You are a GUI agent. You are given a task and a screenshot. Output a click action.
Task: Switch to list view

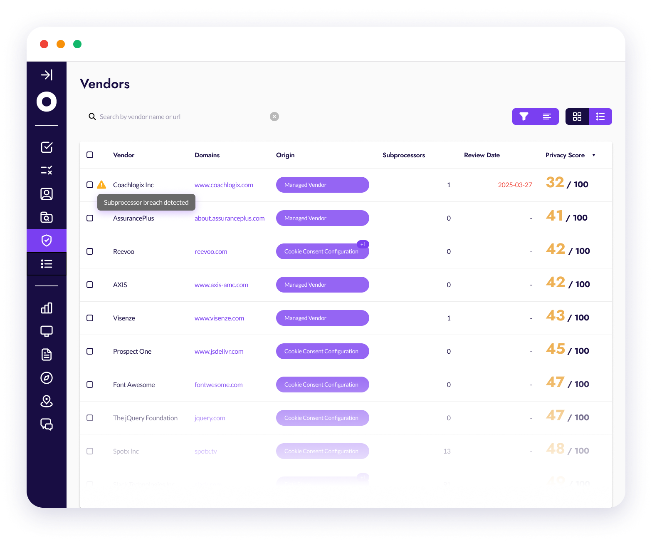[600, 117]
